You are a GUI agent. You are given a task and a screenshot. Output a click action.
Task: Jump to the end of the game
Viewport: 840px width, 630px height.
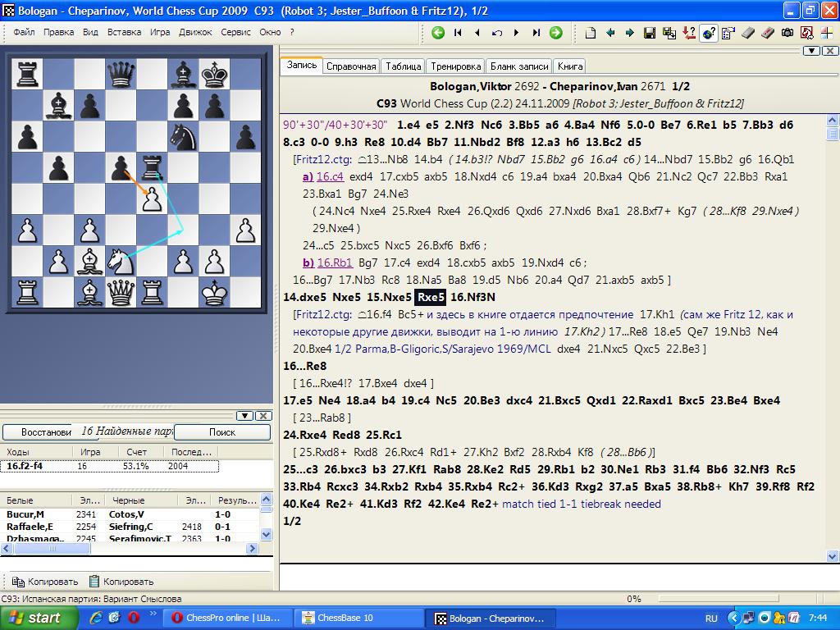click(536, 33)
